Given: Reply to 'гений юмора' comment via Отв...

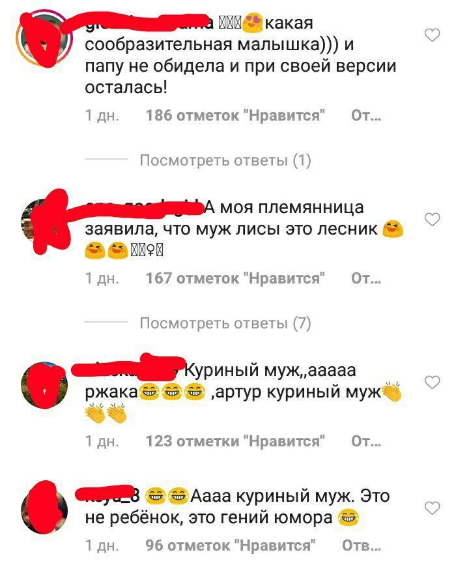Looking at the screenshot, I should [x=362, y=545].
